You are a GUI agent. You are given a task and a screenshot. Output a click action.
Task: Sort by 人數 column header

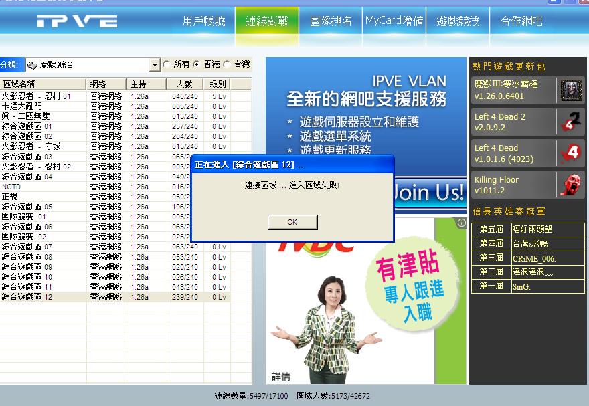[185, 84]
